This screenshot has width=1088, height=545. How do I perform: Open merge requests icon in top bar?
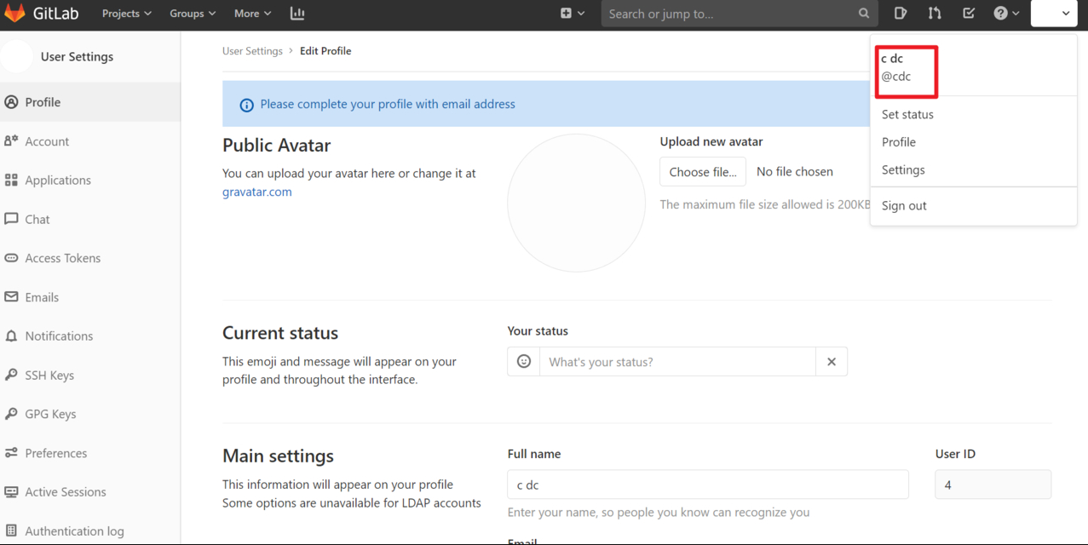935,14
